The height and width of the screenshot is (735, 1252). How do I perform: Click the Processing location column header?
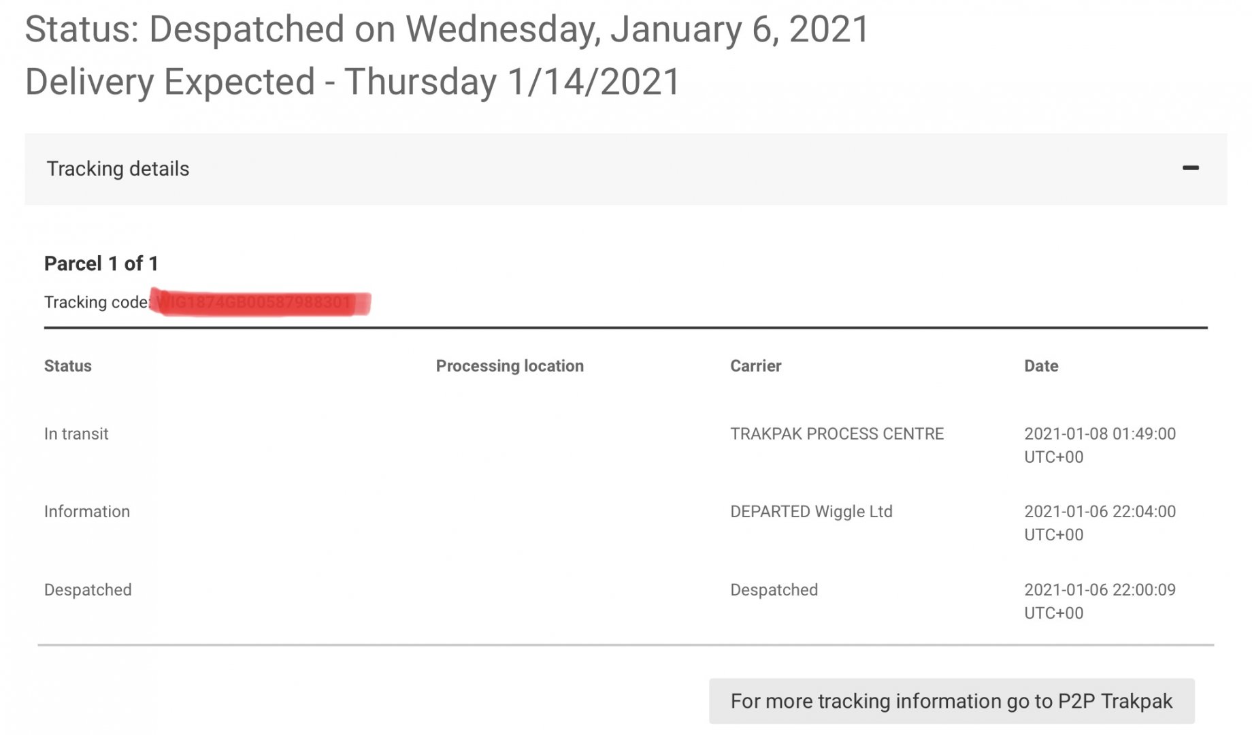click(510, 366)
